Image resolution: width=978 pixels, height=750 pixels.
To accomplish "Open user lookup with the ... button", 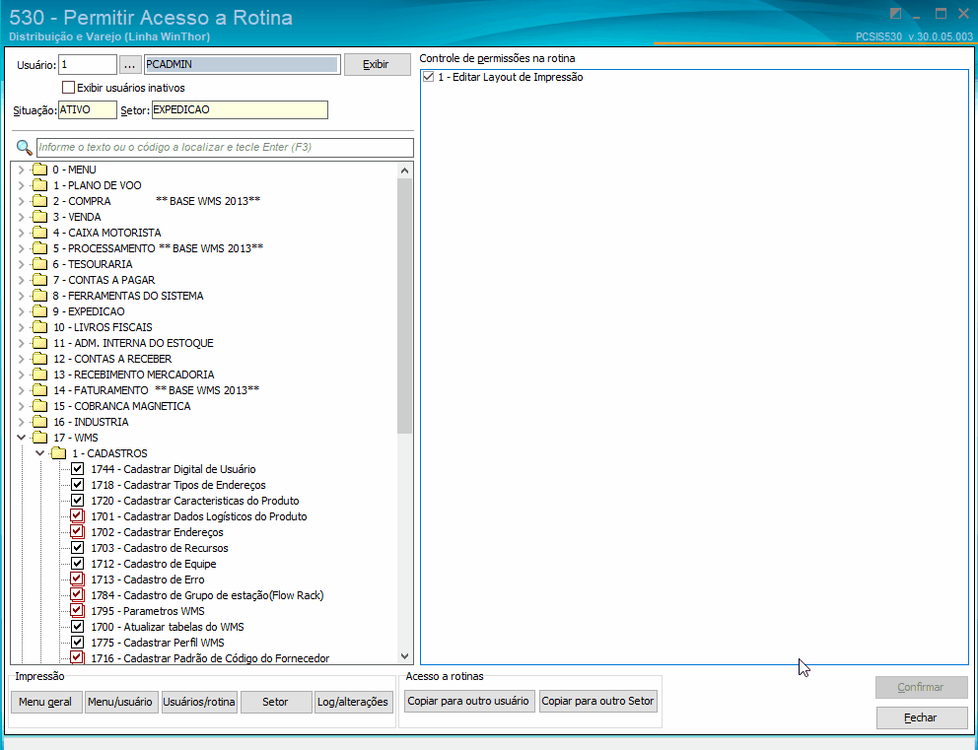I will pyautogui.click(x=130, y=64).
